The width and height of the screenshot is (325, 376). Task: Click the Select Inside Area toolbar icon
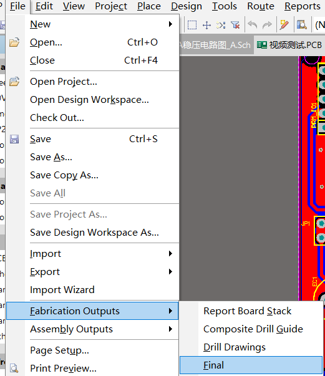[x=192, y=25]
